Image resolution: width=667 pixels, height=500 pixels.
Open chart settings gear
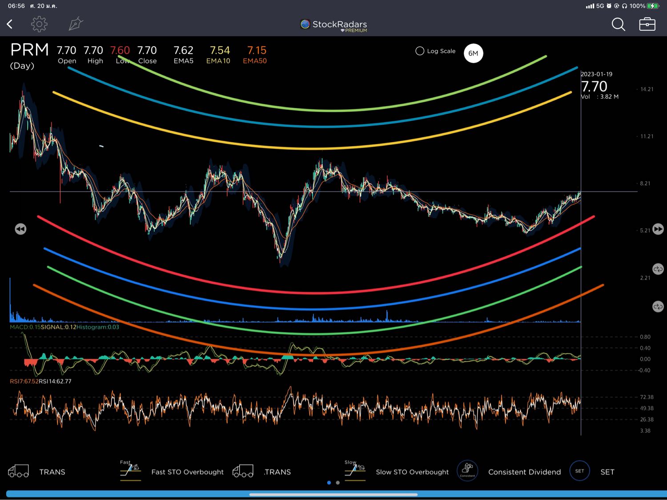tap(39, 24)
